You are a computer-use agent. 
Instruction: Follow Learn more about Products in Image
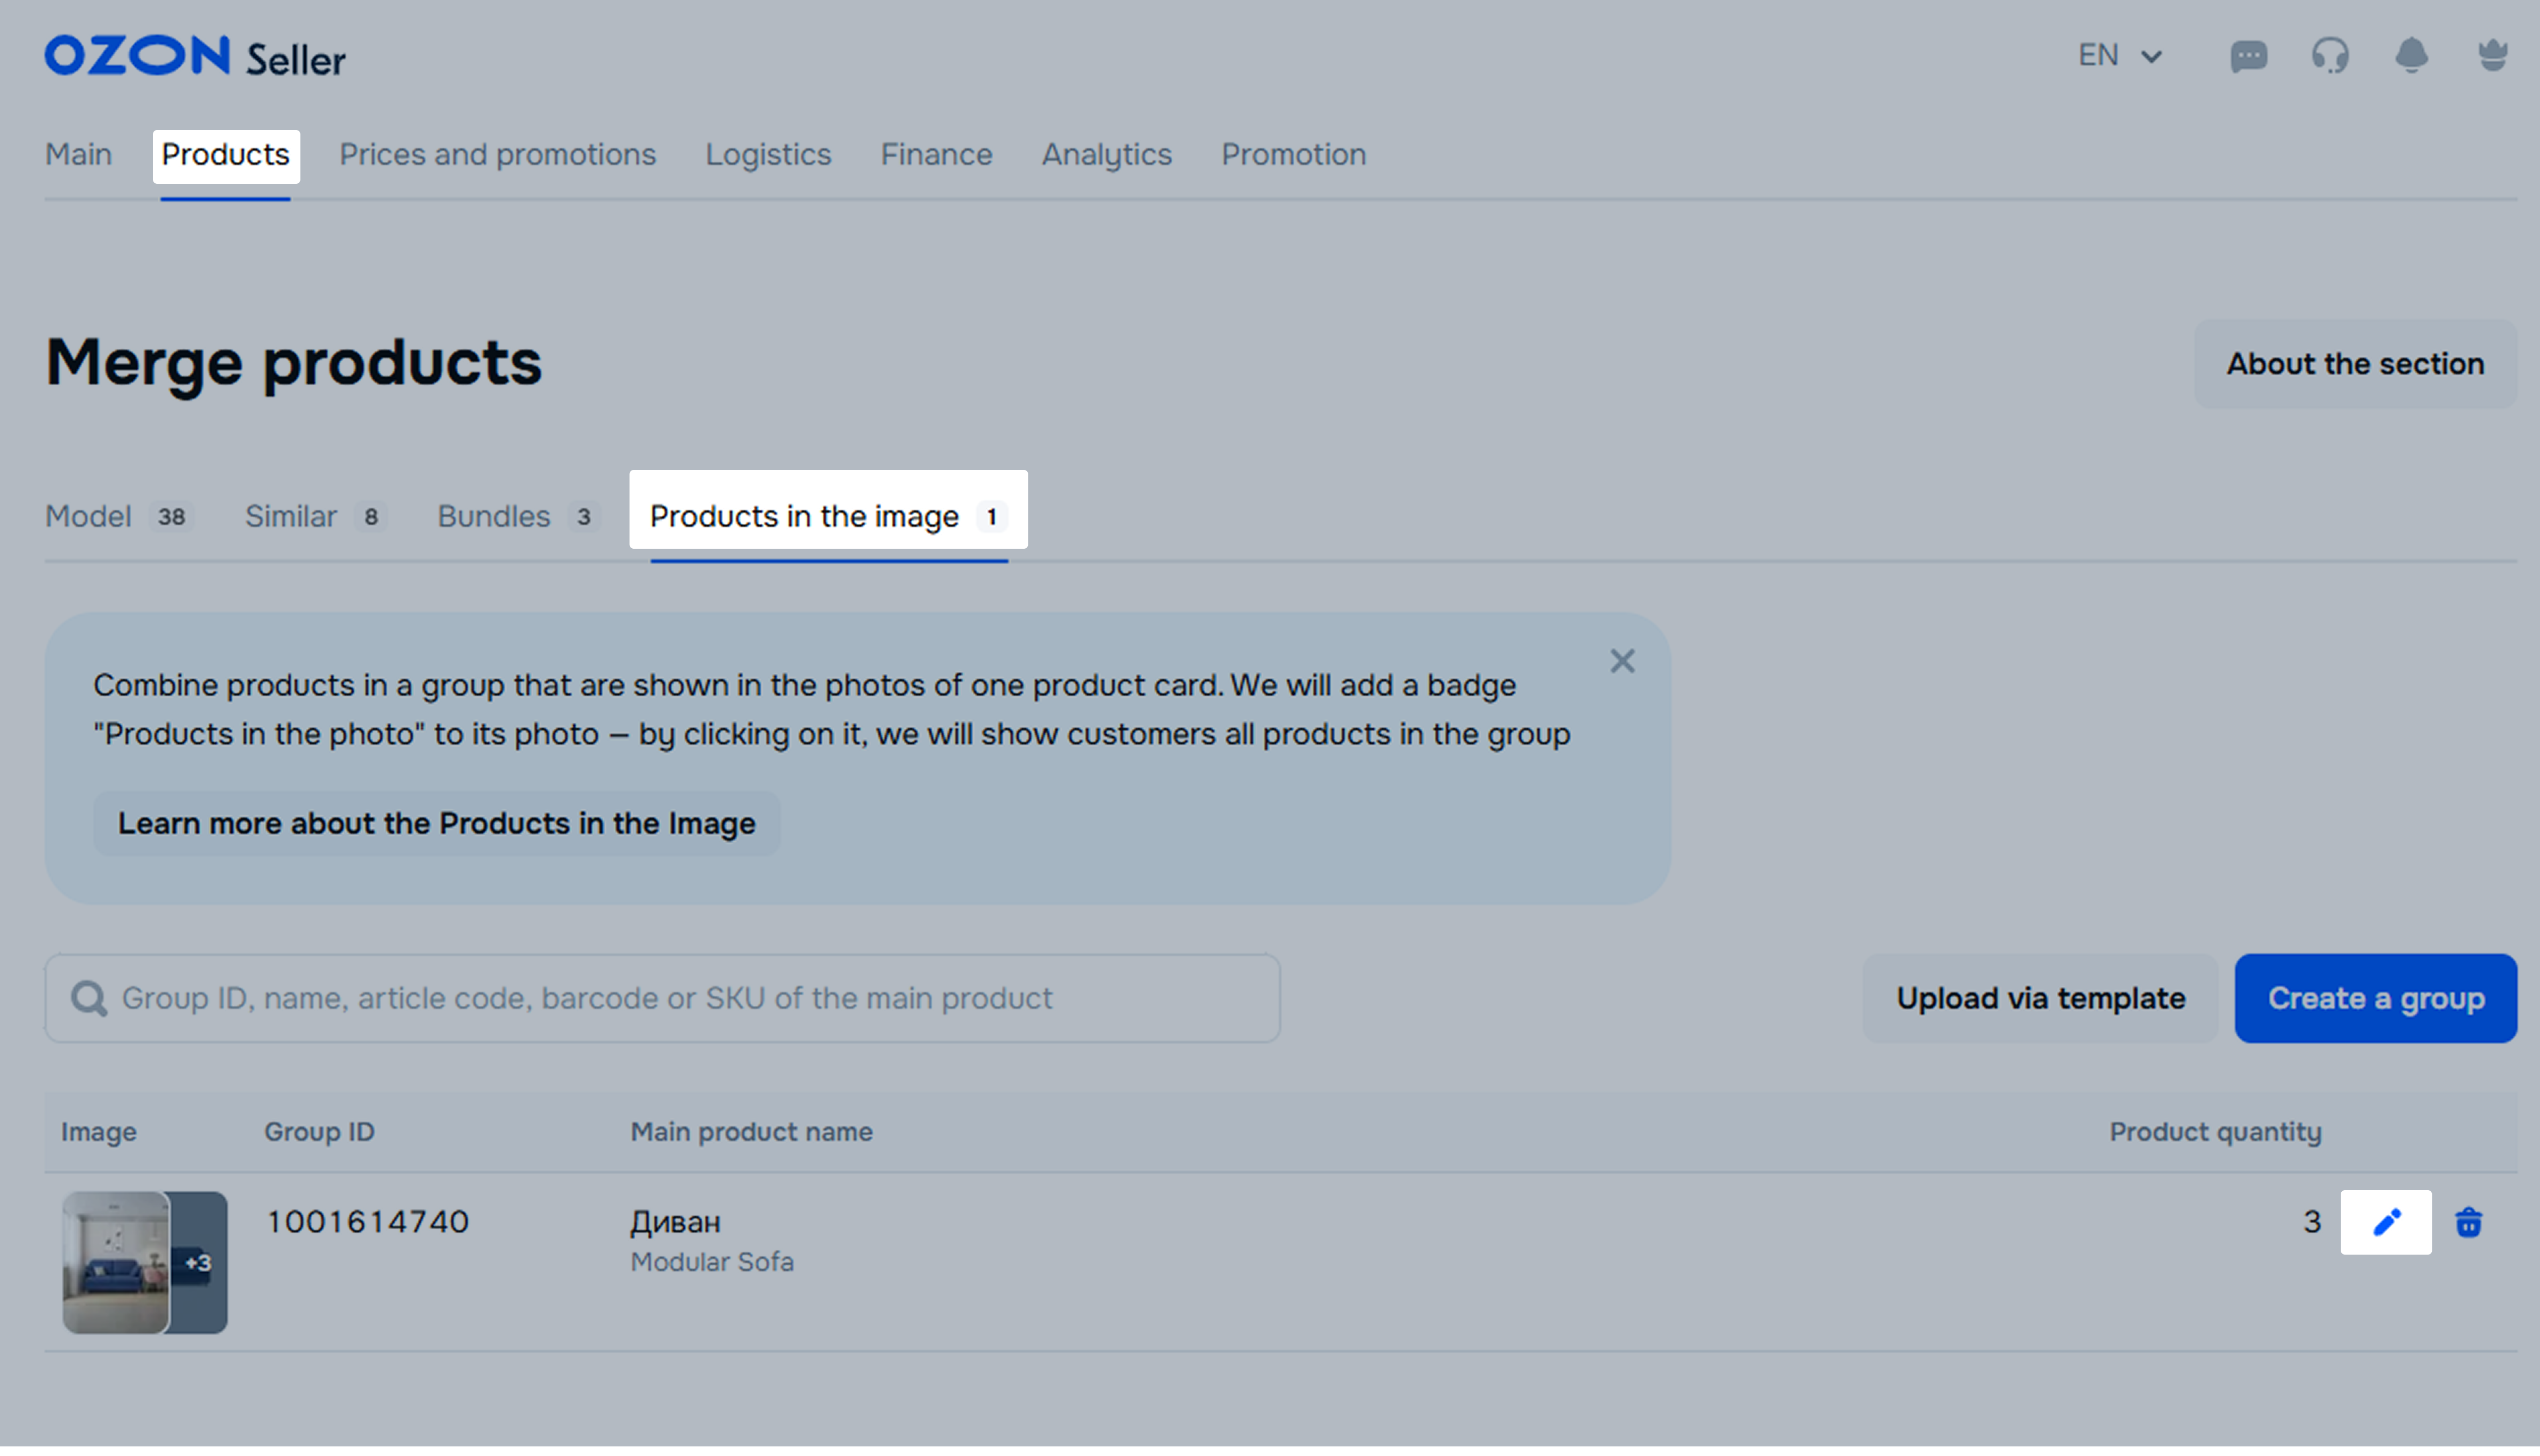(436, 823)
